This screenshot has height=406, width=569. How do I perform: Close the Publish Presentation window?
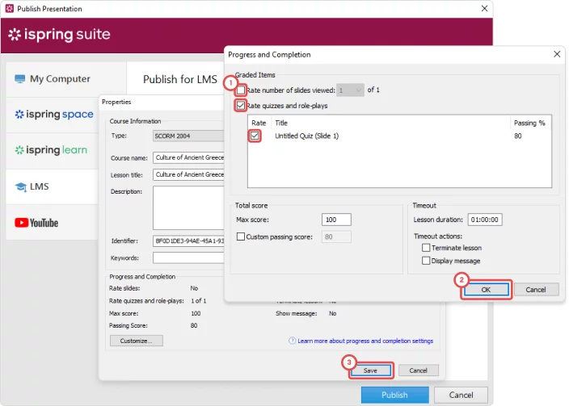[x=484, y=8]
